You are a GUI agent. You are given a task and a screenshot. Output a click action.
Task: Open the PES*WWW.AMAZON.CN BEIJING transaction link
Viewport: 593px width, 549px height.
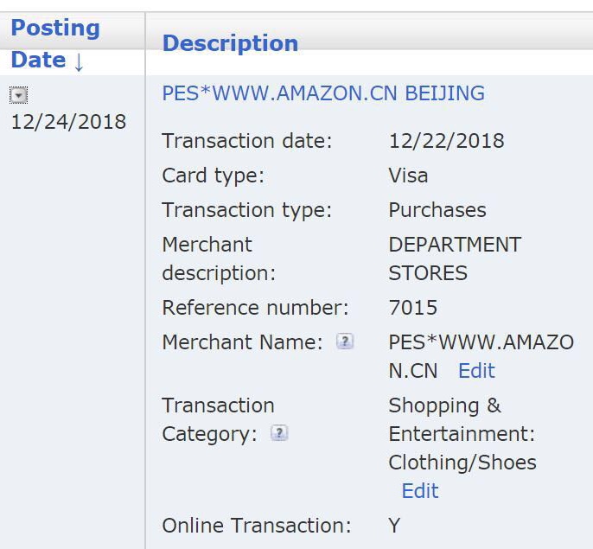[323, 93]
